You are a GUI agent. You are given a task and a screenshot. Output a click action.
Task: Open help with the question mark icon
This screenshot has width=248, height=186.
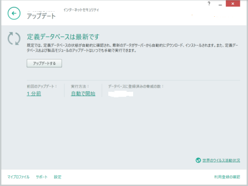[209, 4]
